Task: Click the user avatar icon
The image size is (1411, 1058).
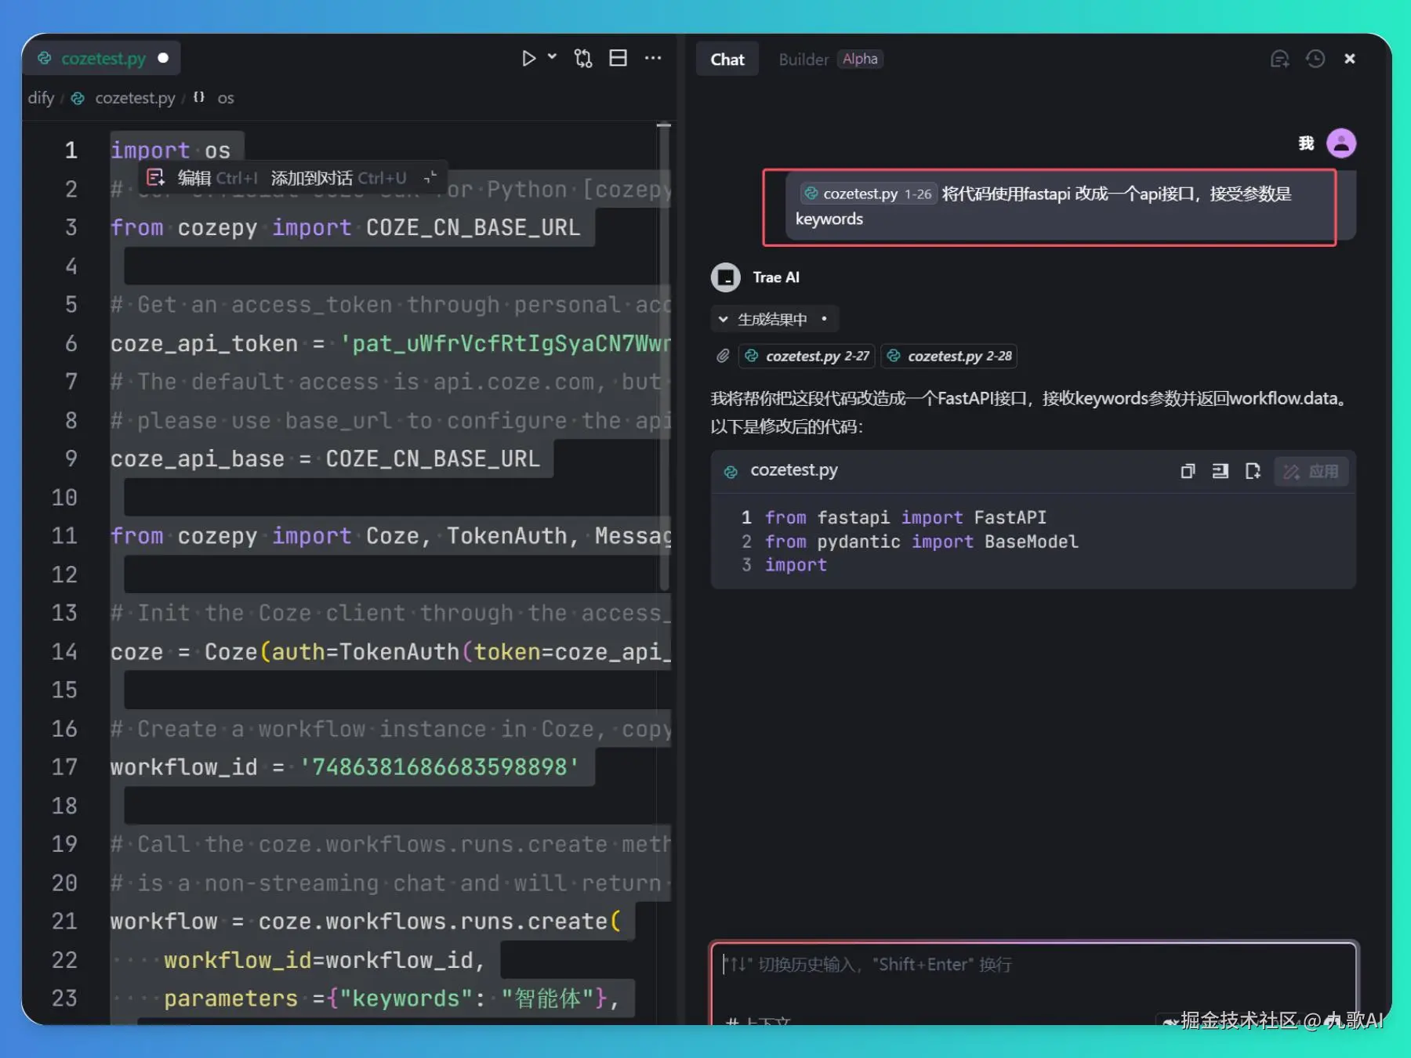Action: [x=1340, y=143]
